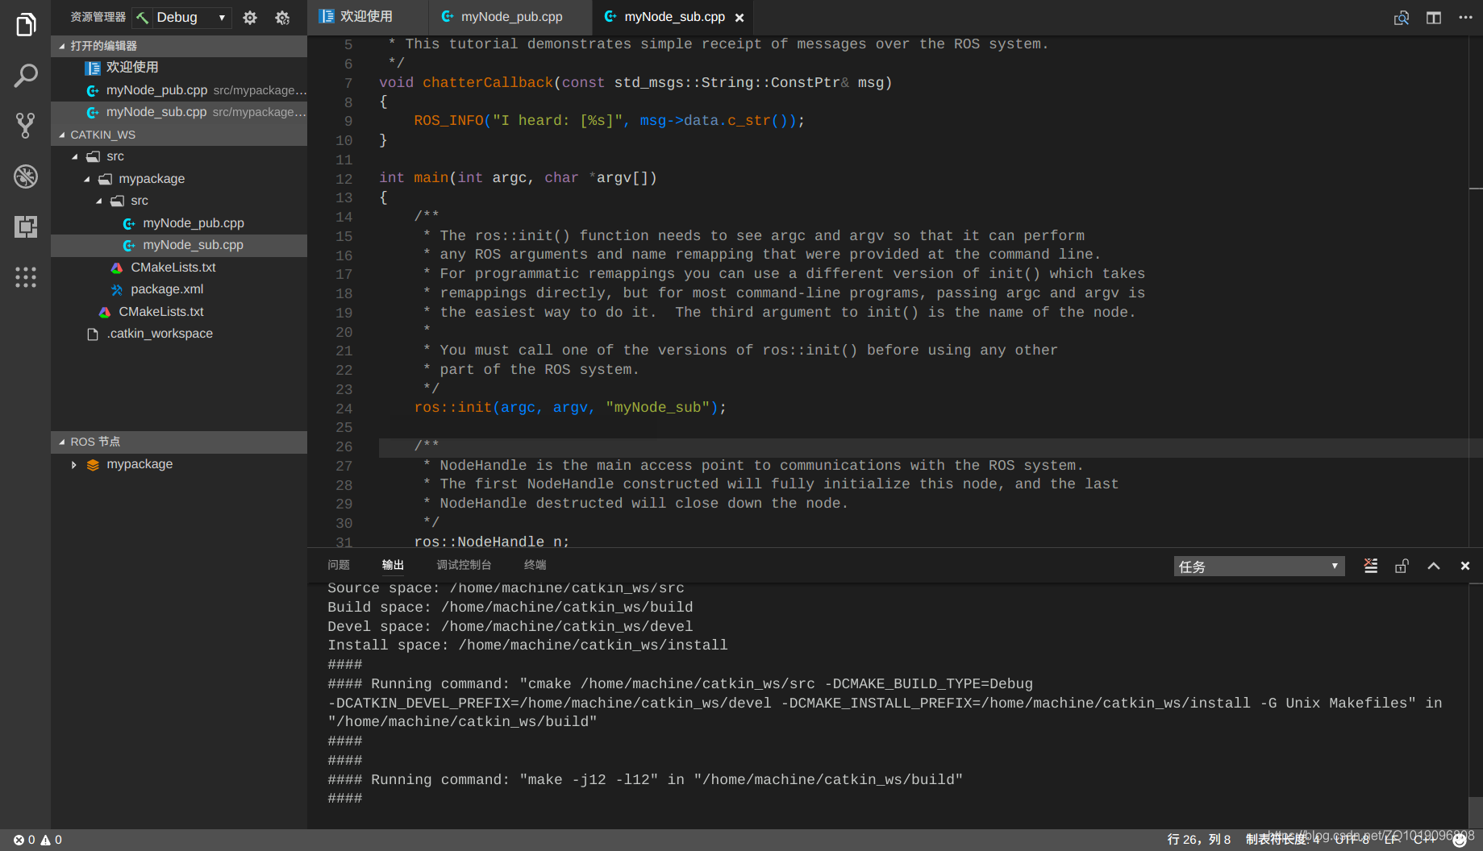Click the feedback smiley in status bar
The height and width of the screenshot is (851, 1483).
[1460, 840]
